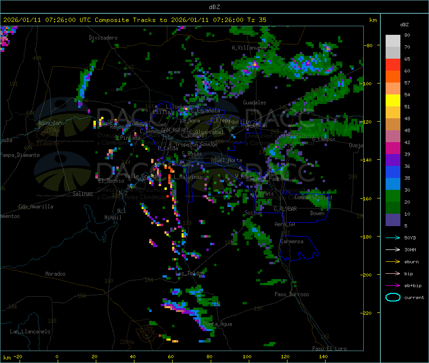Click the 'Soitue' map label
Screen dimensions: 429x363
pos(253,213)
